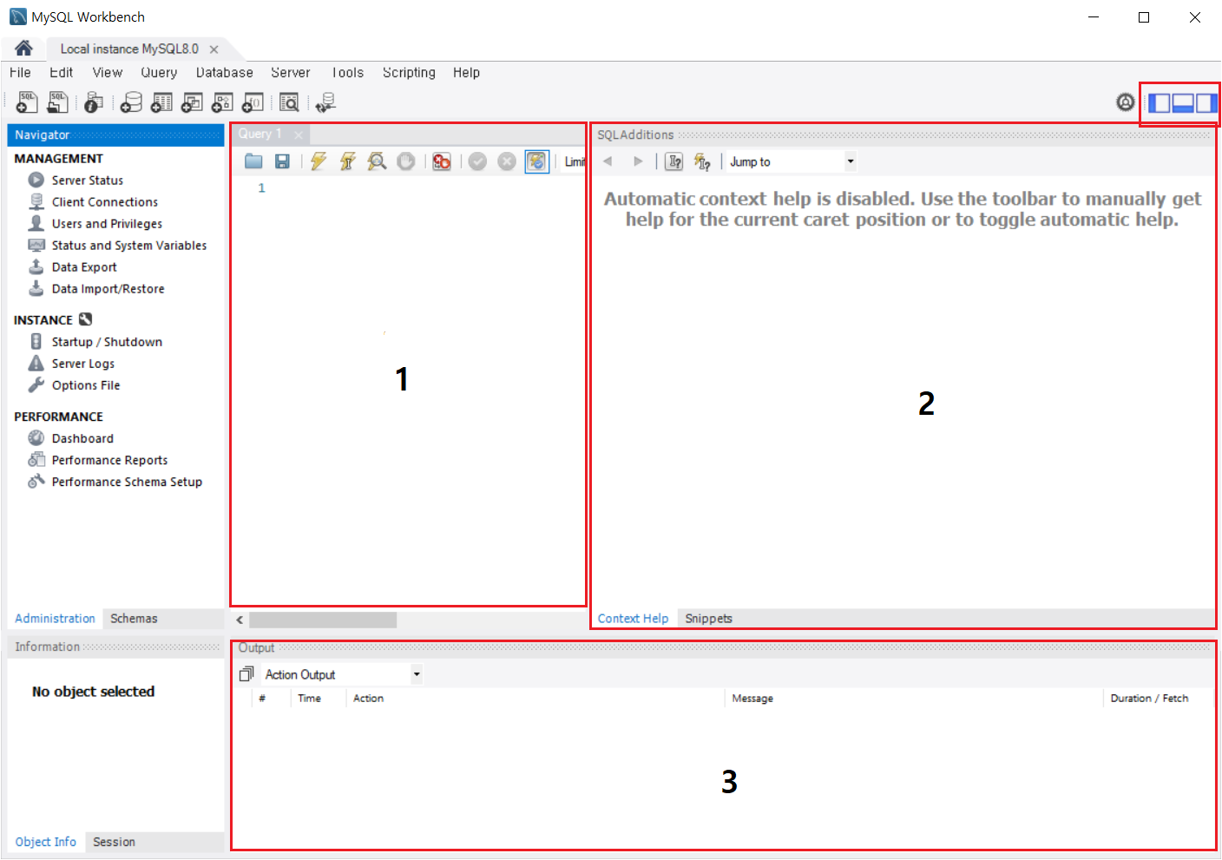Open the Server menu

(290, 73)
